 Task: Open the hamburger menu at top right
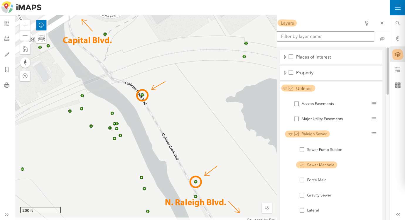point(397,8)
